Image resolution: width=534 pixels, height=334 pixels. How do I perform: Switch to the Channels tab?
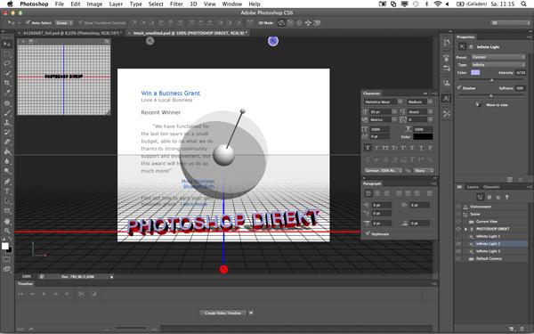click(491, 187)
